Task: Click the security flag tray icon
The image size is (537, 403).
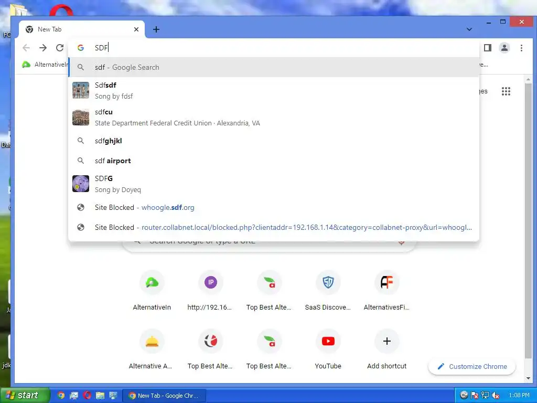Action: [x=474, y=395]
